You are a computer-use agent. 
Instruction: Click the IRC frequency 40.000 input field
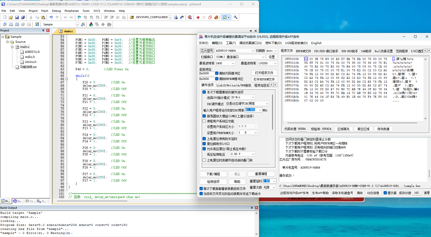[252, 110]
